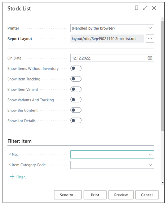
Task: Open the Printer dropdown
Action: click(112, 28)
